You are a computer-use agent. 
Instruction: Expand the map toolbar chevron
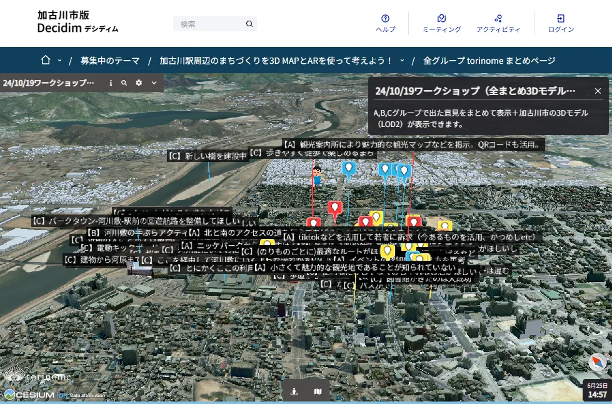click(x=154, y=83)
